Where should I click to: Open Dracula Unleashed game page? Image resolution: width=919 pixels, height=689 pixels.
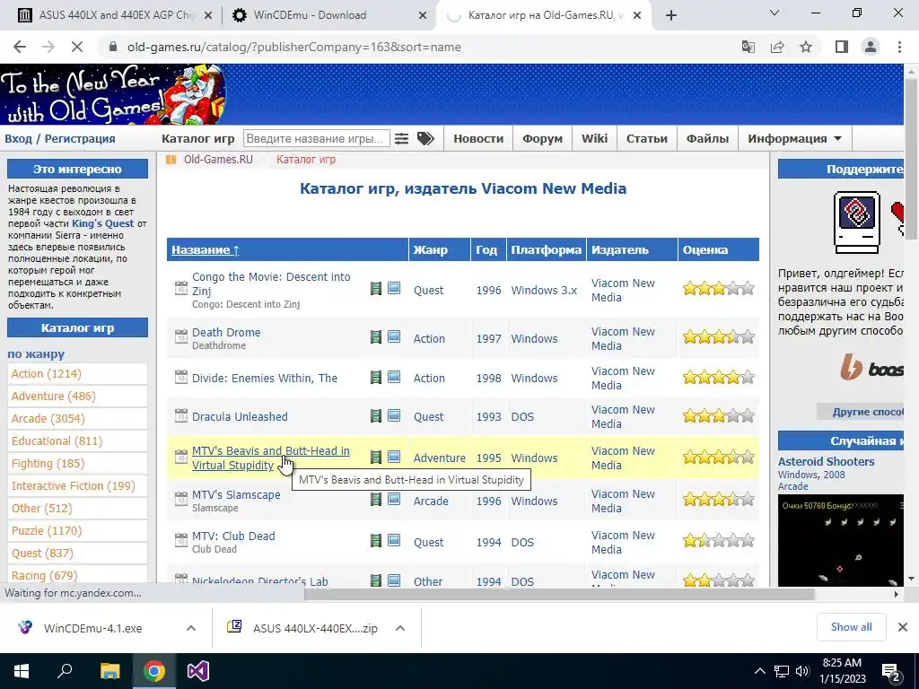240,416
